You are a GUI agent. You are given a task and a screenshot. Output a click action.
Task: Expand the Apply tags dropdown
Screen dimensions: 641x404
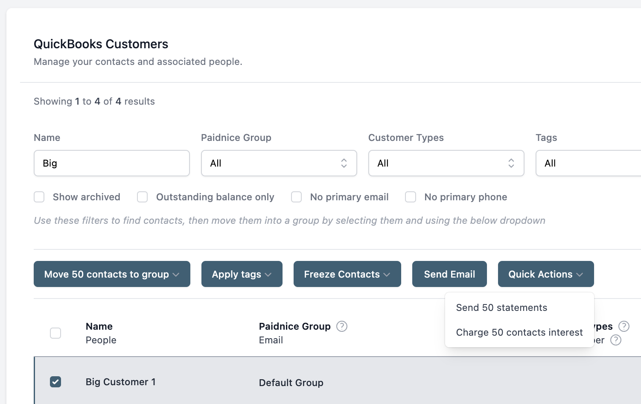click(242, 274)
